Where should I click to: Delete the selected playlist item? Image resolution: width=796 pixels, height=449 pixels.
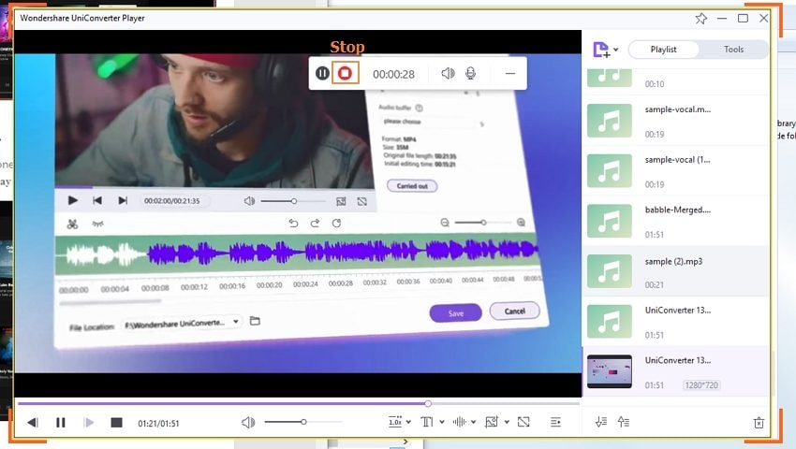759,422
